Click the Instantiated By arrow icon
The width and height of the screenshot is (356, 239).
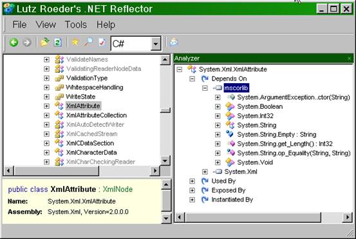click(205, 200)
